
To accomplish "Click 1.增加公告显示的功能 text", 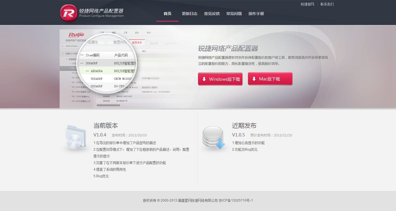I will [x=248, y=143].
